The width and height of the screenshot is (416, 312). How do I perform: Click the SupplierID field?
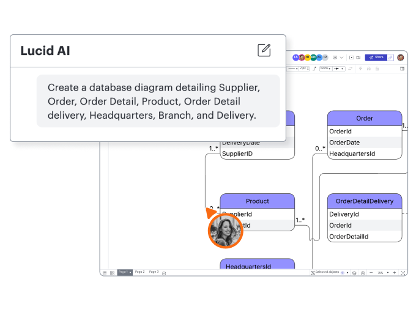[x=258, y=154]
